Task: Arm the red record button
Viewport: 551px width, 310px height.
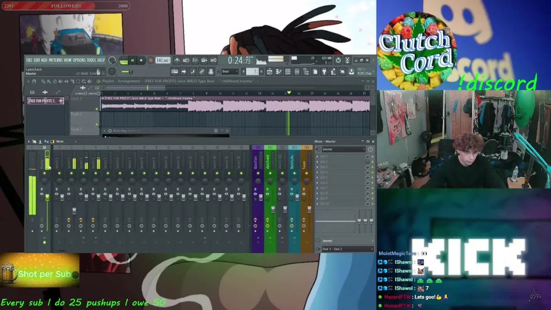Action: point(150,61)
